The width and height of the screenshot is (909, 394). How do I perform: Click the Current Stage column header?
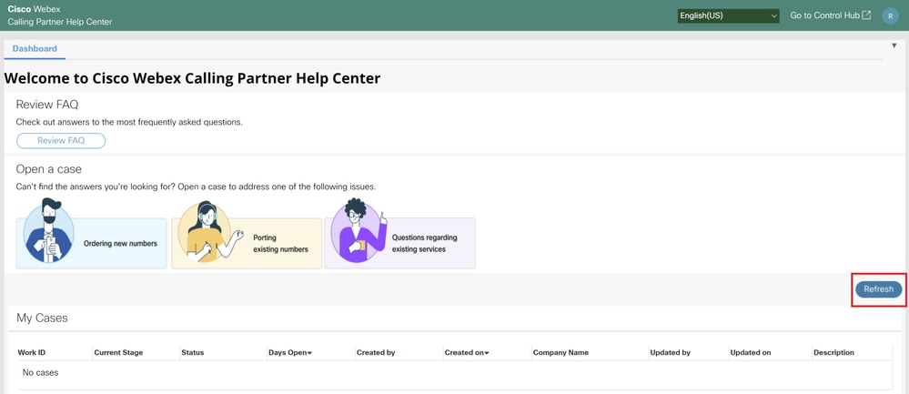(x=118, y=352)
